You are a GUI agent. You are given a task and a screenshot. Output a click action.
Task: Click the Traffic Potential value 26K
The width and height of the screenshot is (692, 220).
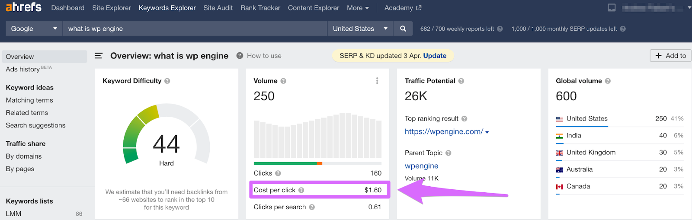tap(416, 96)
